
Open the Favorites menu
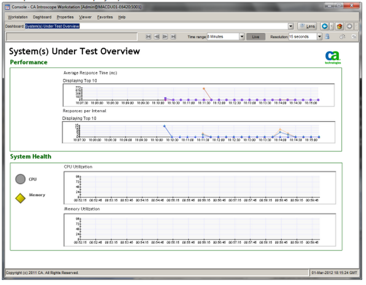coord(105,17)
